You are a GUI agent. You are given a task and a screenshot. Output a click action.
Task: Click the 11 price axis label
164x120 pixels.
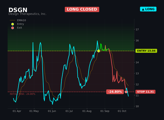(x=137, y=95)
